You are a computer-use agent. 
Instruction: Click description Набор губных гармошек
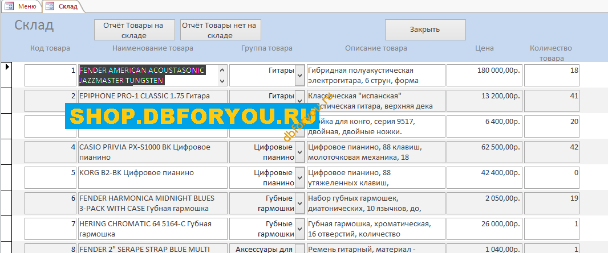[376, 203]
